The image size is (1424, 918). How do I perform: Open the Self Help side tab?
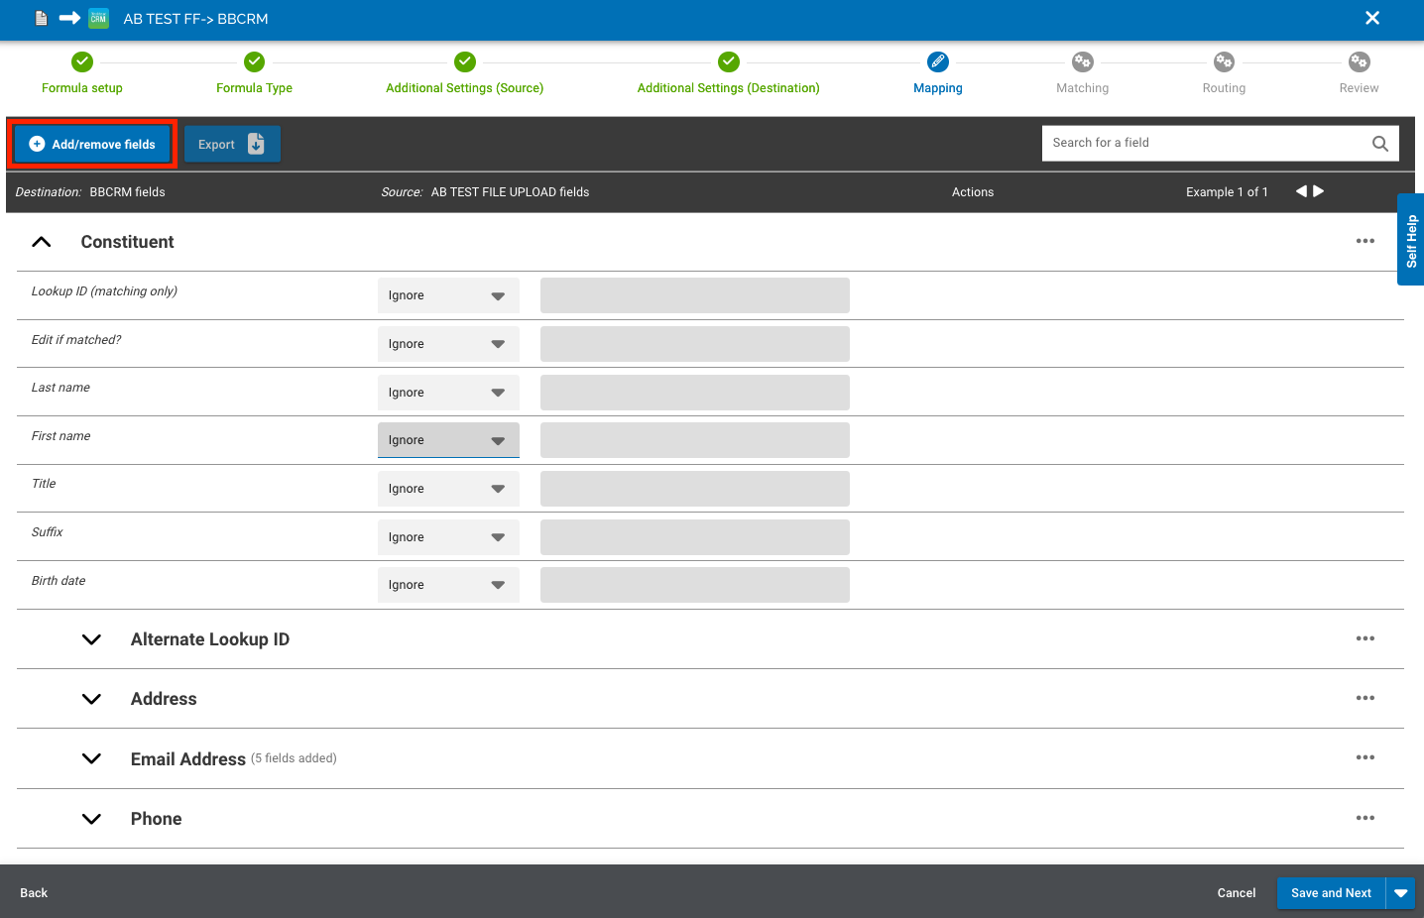1411,240
